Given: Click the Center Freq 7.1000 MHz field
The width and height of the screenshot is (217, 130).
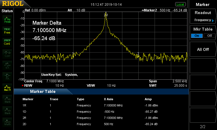Looking at the screenshot, I should tap(44, 81).
